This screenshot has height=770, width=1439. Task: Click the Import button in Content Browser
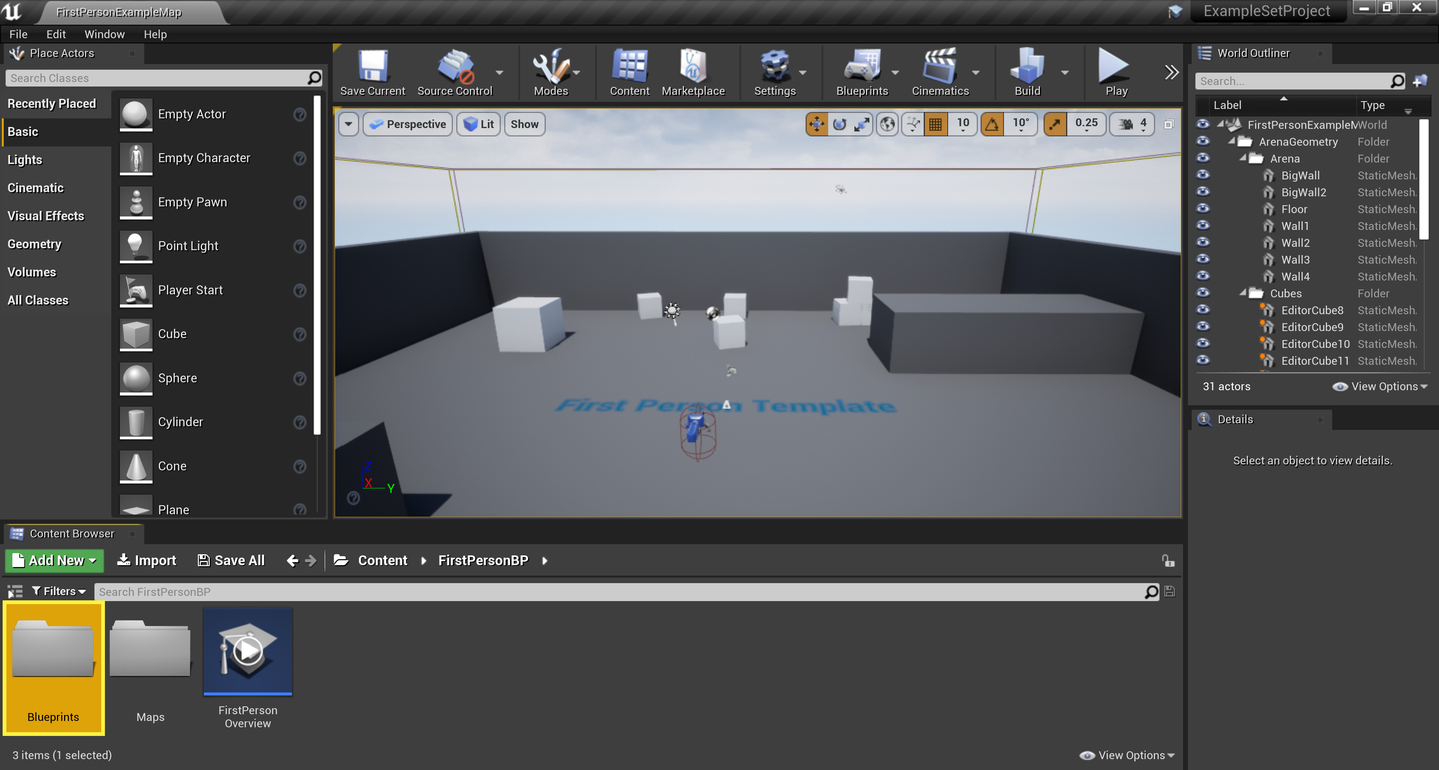tap(147, 560)
